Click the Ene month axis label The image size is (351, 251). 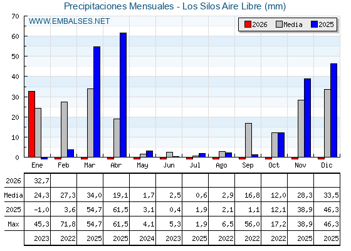coord(37,165)
